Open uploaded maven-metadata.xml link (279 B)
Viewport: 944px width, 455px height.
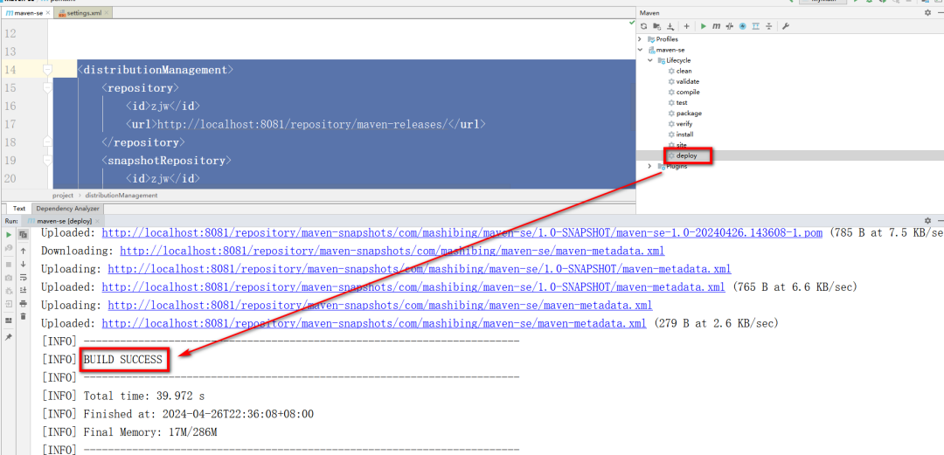pos(374,323)
